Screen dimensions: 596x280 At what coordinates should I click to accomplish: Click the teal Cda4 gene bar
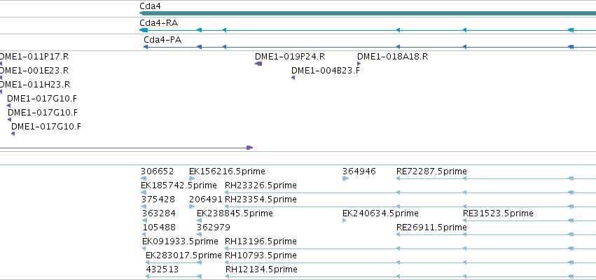pos(368,13)
